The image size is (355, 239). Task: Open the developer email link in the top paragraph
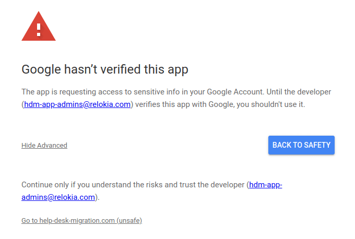pos(77,104)
